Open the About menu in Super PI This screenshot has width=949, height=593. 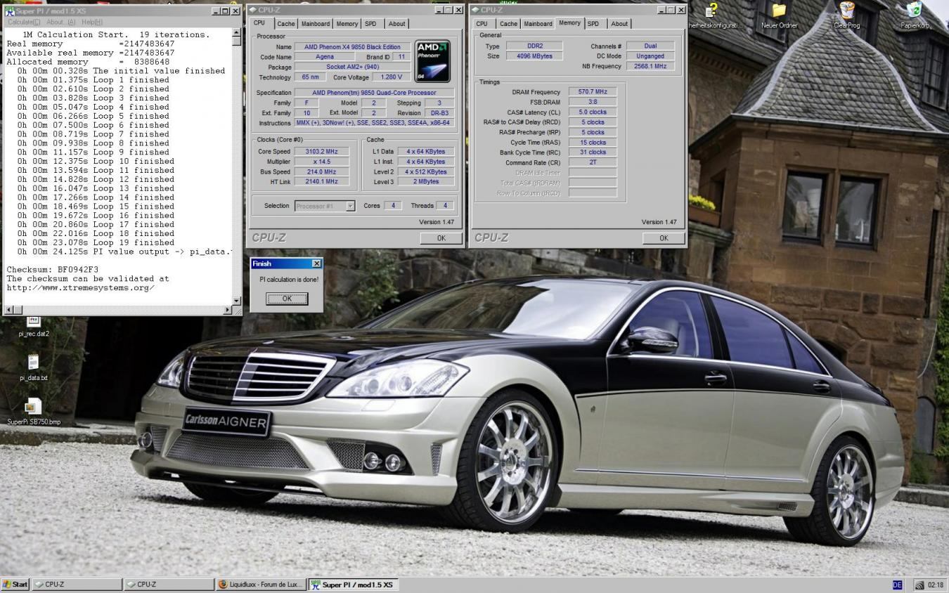click(60, 22)
